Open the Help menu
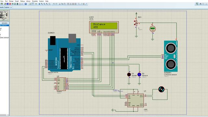The height and width of the screenshot is (117, 208). tap(47, 1)
